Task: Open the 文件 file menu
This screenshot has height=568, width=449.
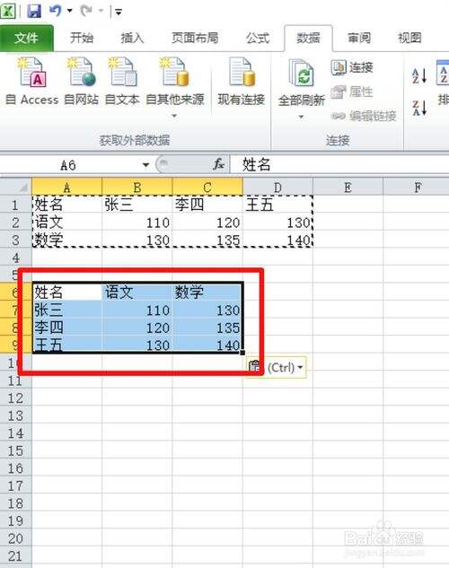Action: (x=26, y=38)
